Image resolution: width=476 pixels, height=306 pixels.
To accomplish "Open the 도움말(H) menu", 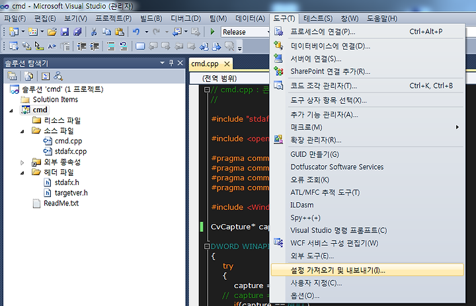I will (x=381, y=19).
